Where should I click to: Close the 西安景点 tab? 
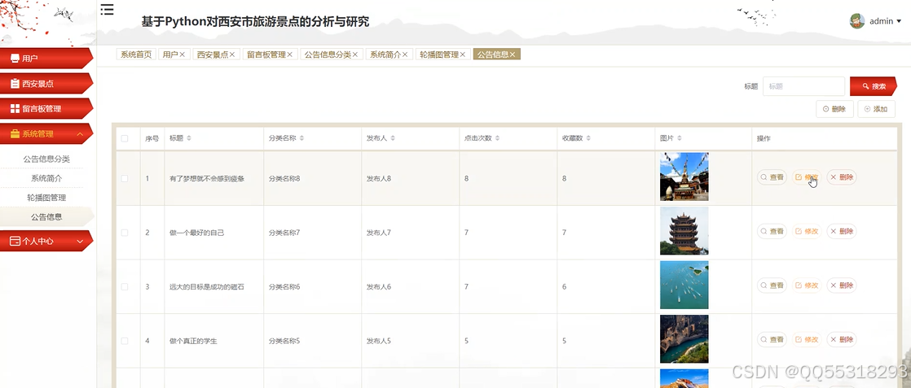(x=231, y=54)
